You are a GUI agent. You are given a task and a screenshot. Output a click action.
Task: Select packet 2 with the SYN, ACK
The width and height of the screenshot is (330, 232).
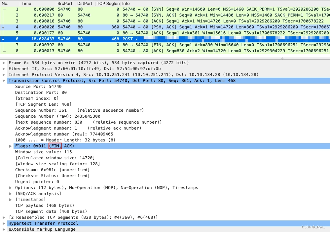coord(165,15)
